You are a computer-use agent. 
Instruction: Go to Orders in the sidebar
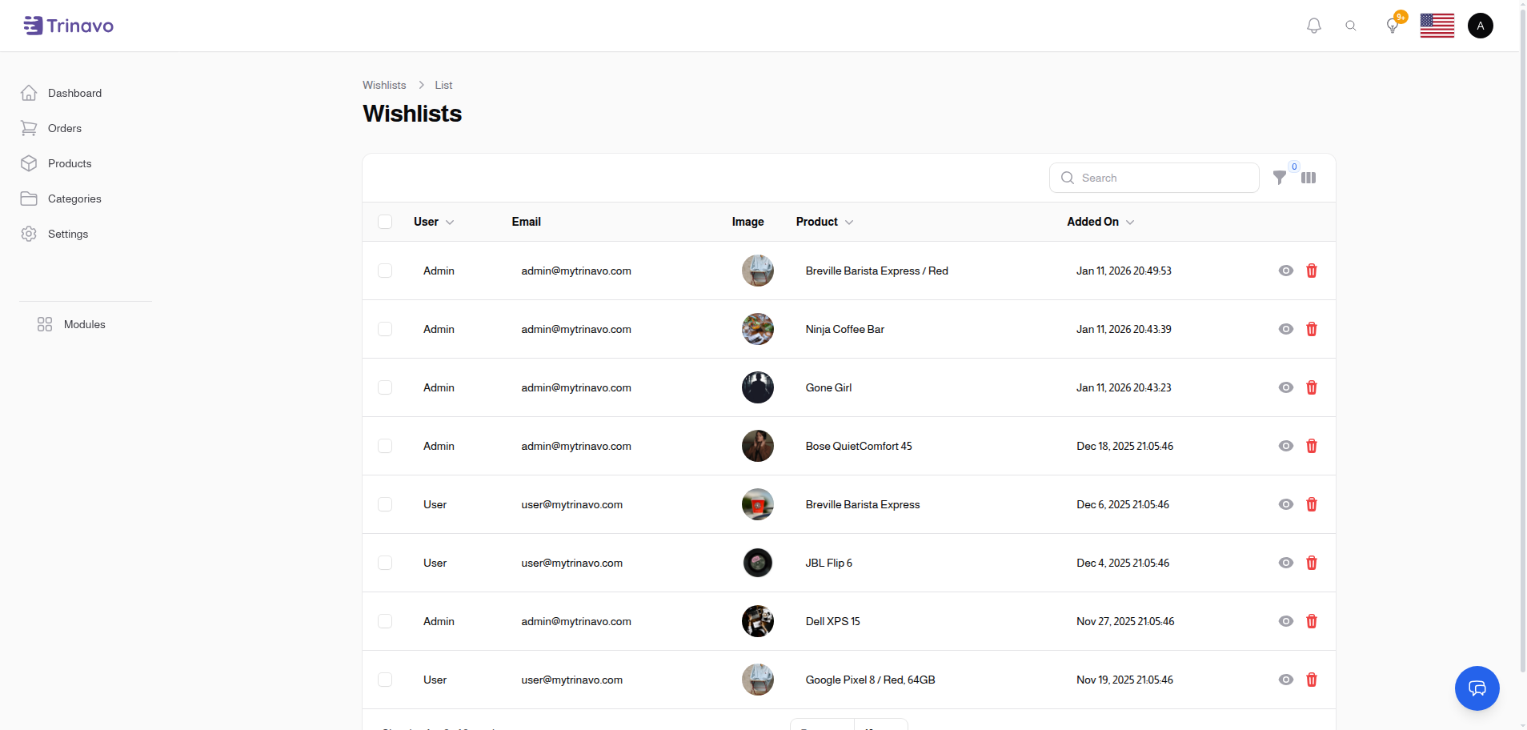pyautogui.click(x=64, y=128)
